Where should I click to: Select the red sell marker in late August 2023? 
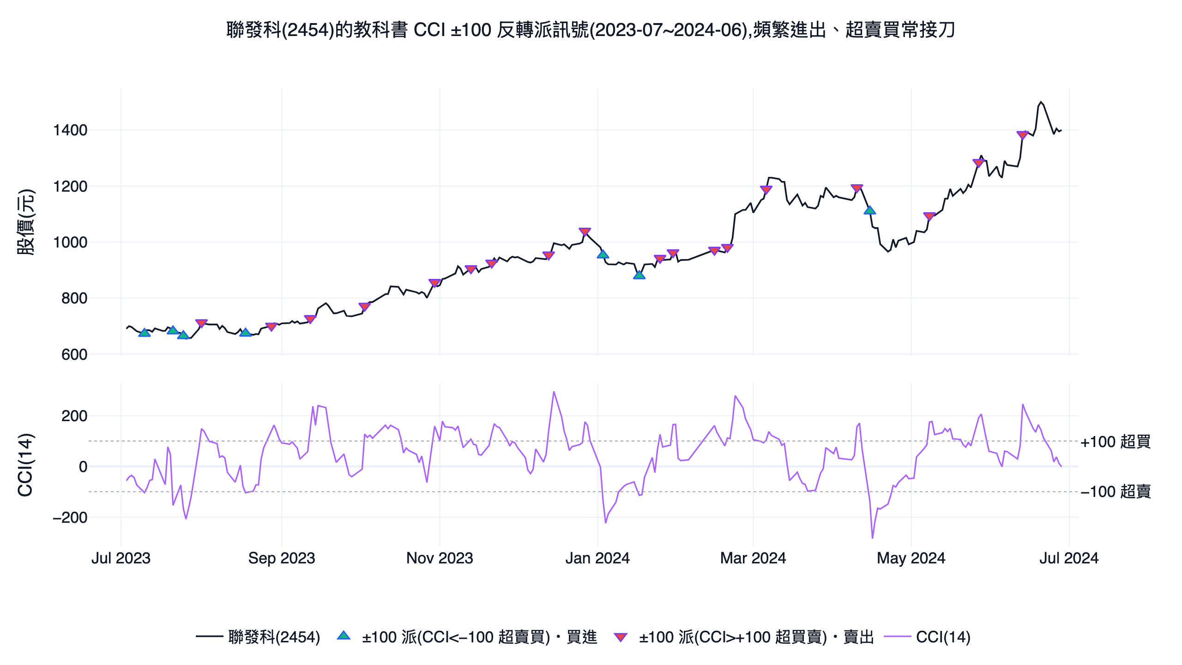click(x=271, y=326)
